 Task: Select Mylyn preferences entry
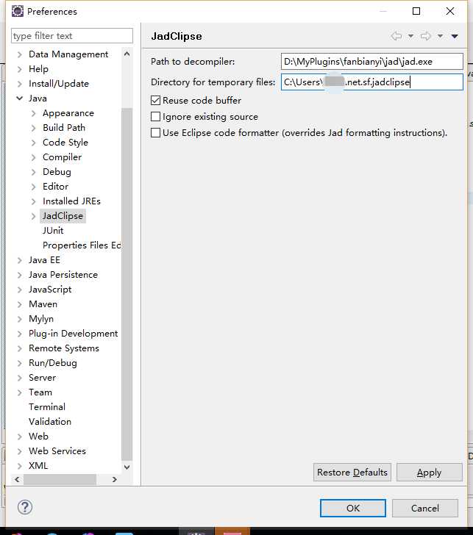pos(41,319)
